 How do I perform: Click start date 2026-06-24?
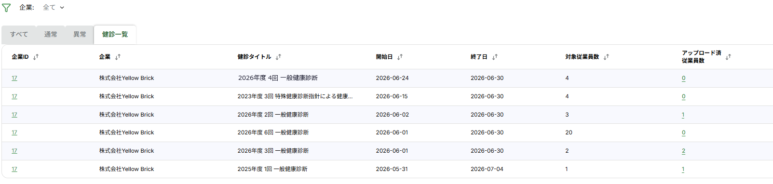392,78
